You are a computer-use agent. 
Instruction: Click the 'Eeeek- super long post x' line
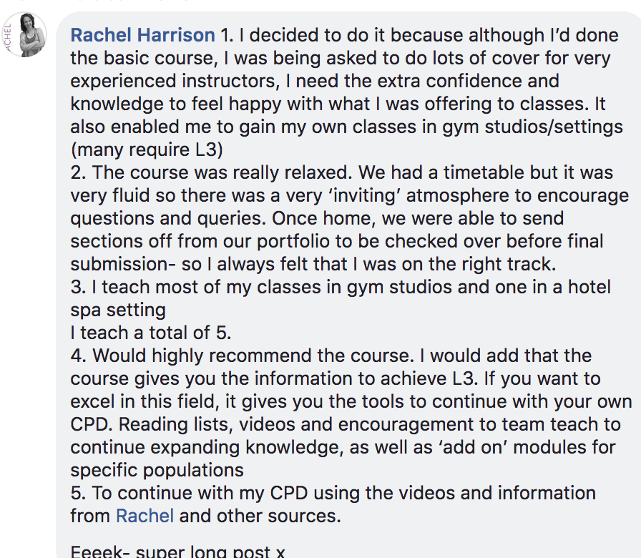pos(177,552)
